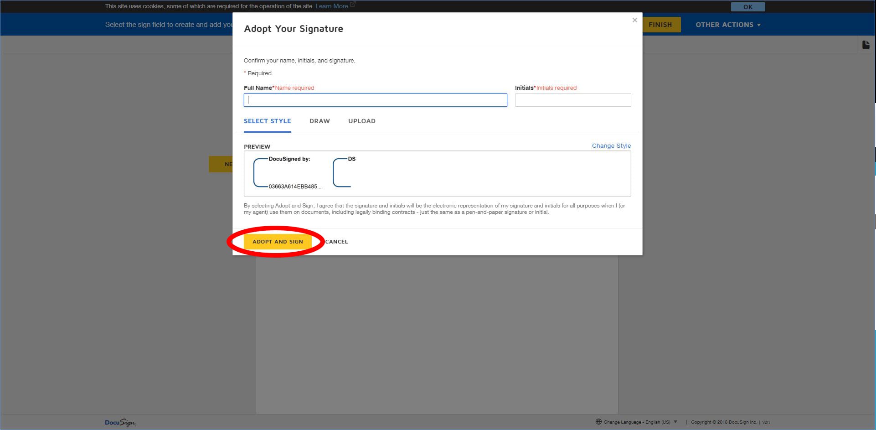The width and height of the screenshot is (876, 430).
Task: Click the DocuSign logo in footer
Action: [120, 423]
